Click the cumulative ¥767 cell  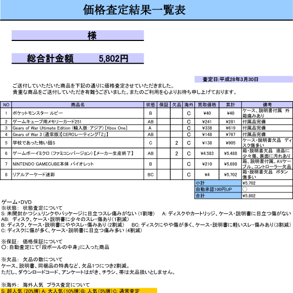point(230,134)
